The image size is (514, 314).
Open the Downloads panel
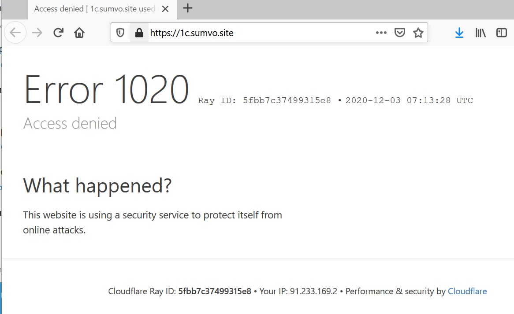459,33
